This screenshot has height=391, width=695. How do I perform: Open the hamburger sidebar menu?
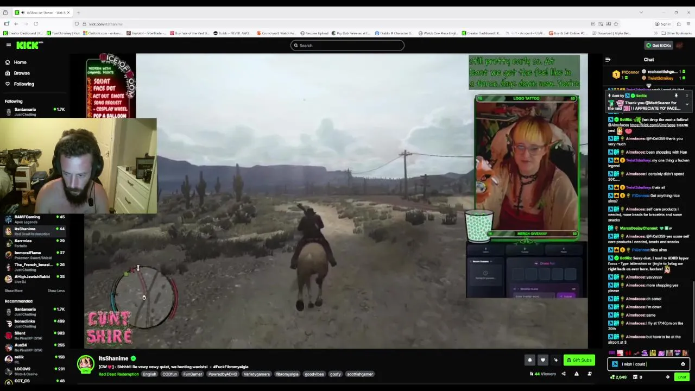[9, 46]
